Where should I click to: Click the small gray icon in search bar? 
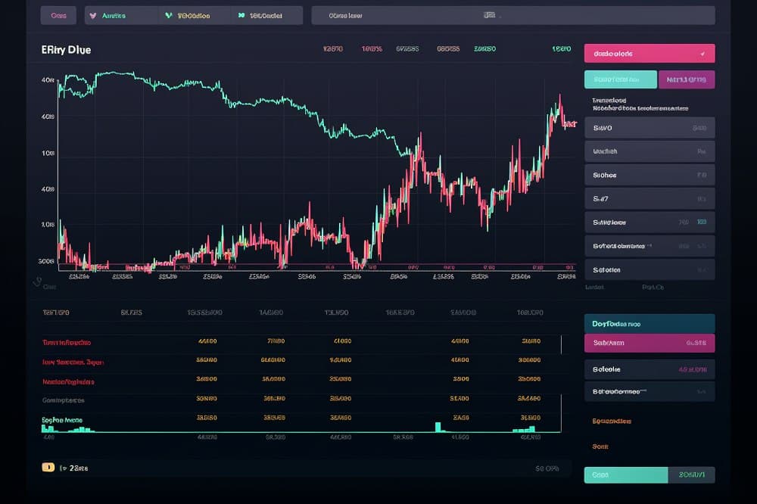[490, 15]
